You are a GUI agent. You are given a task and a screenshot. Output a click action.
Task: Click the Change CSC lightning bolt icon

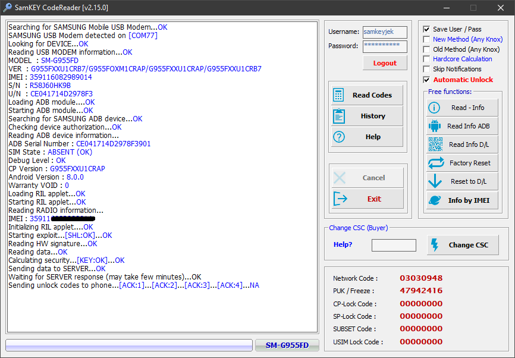coord(435,245)
